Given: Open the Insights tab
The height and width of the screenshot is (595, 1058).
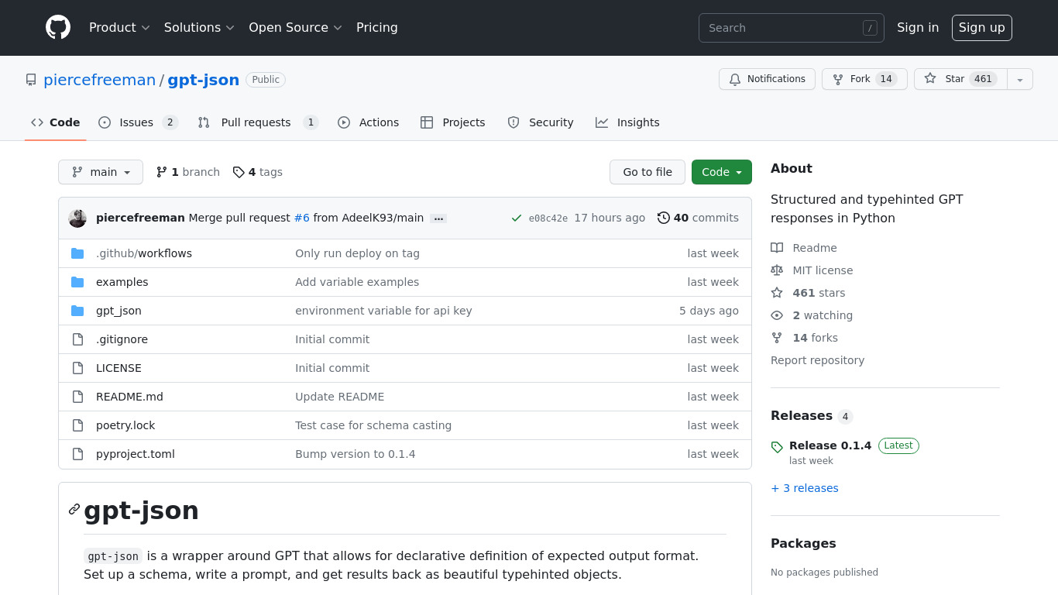Looking at the screenshot, I should point(627,122).
